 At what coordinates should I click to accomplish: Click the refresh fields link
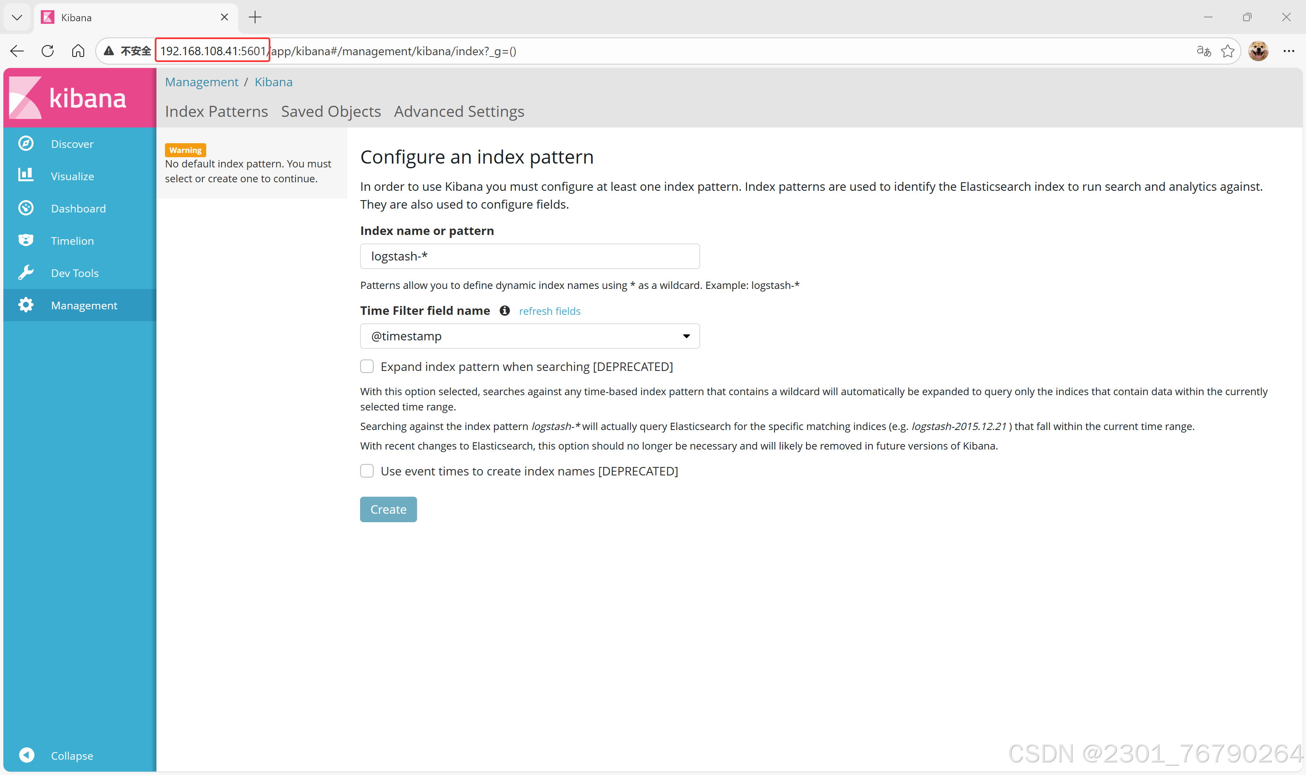click(x=550, y=311)
